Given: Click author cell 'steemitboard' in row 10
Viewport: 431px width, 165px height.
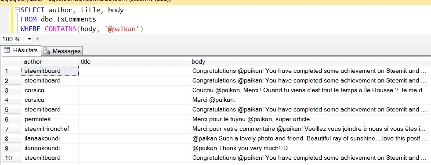Looking at the screenshot, I should point(50,158).
